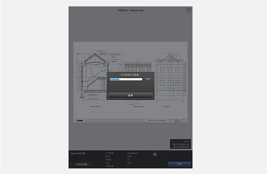Screen dimensions: 267x174
Task: Click the 份数设置 copies label
Action: pos(110,166)
